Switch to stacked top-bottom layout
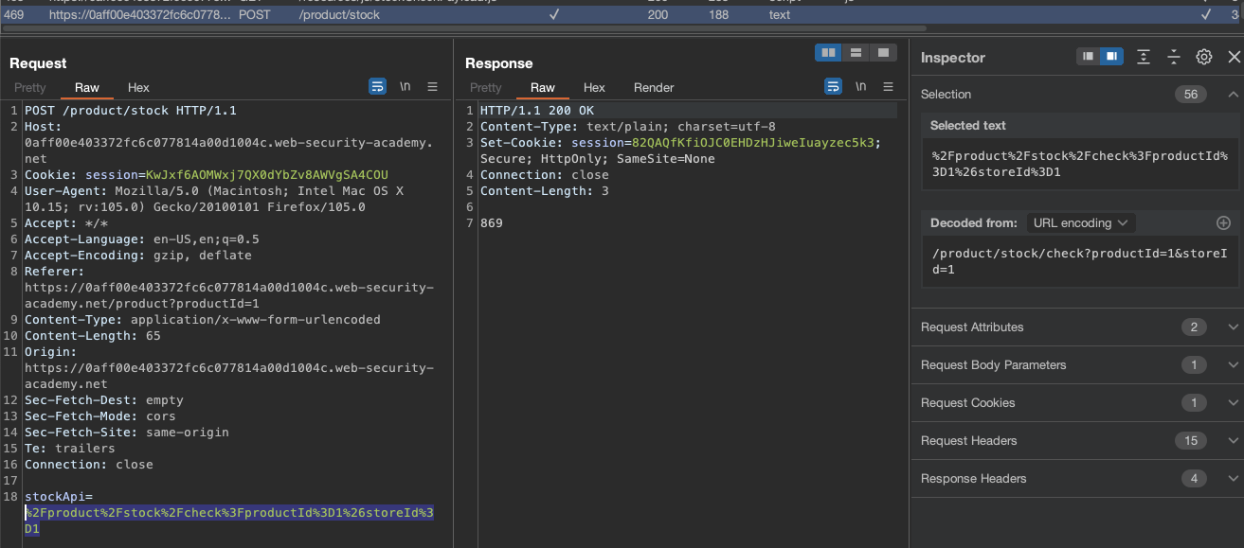The width and height of the screenshot is (1244, 548). pos(856,53)
